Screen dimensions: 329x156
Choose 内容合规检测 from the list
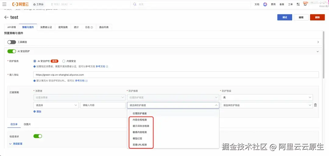[x=173, y=120]
